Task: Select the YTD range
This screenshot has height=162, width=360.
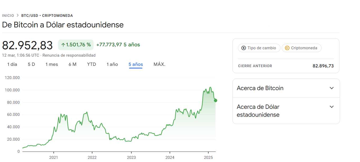Action: tap(91, 64)
